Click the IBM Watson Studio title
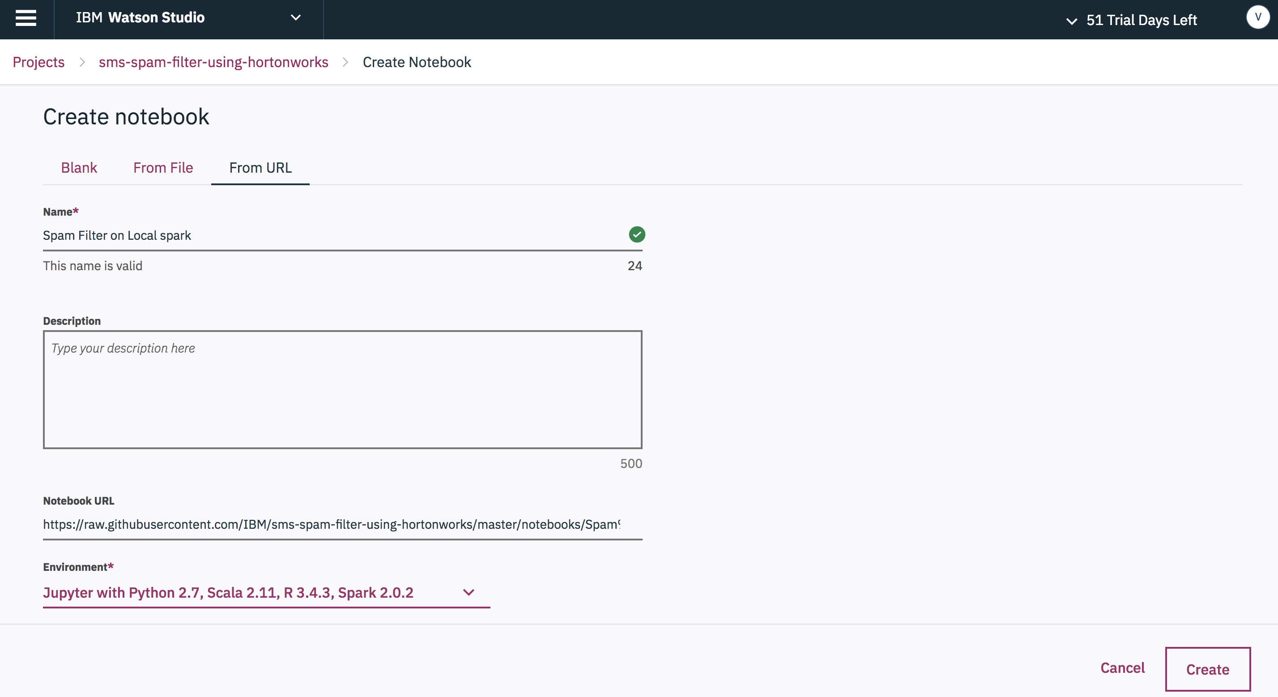The width and height of the screenshot is (1278, 697). coord(141,18)
